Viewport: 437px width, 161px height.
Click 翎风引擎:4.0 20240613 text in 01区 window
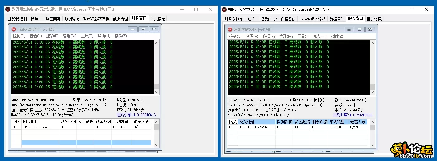click(x=136, y=115)
